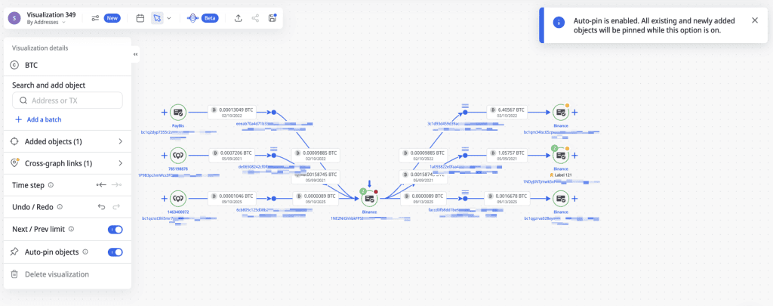Screen dimensions: 773x306
Task: Expand Binance Label 121 node with plus
Action: pyautogui.click(x=574, y=156)
